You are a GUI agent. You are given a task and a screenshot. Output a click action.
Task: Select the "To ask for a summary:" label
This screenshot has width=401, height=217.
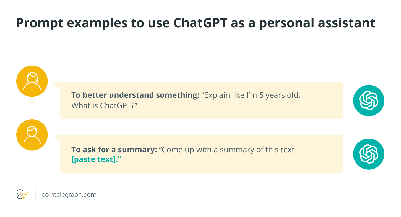tap(114, 150)
